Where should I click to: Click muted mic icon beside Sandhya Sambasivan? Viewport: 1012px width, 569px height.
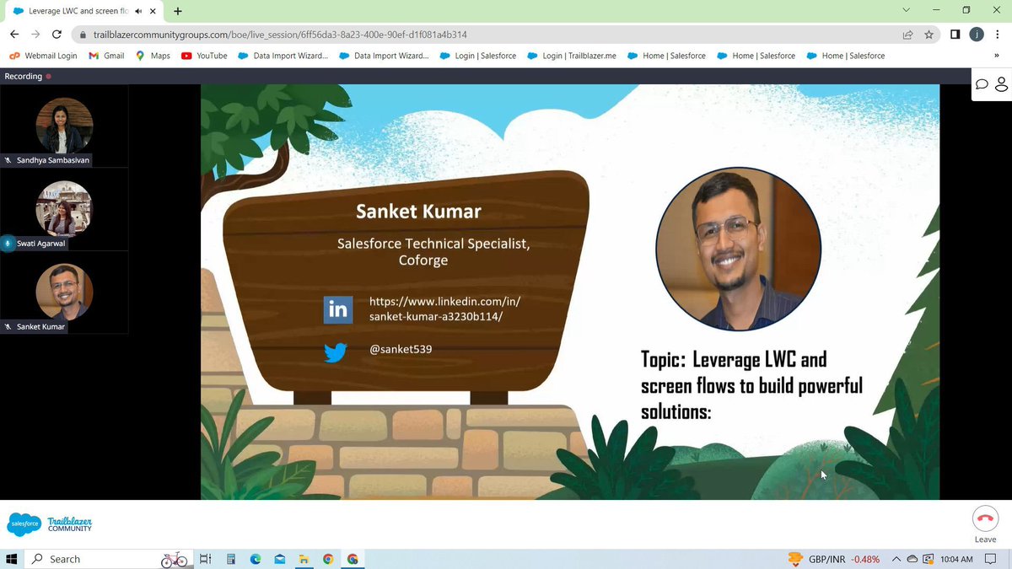8,159
